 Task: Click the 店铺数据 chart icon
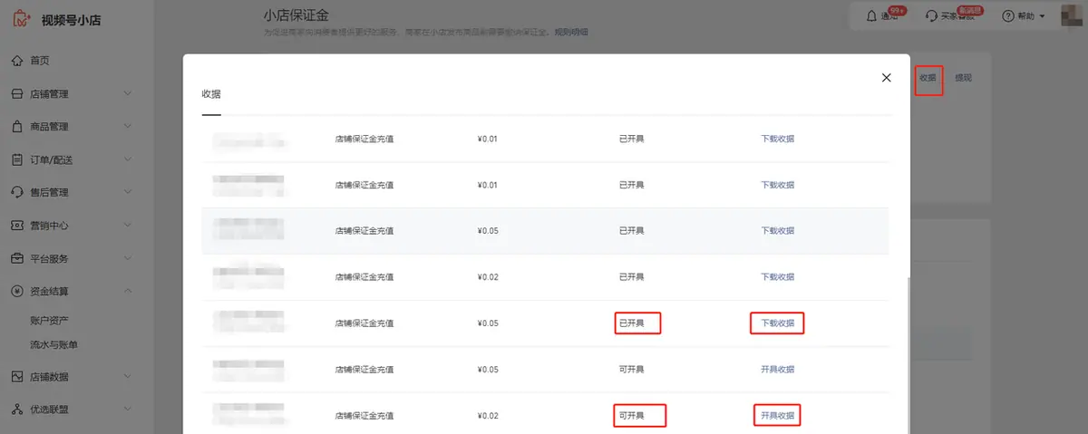[x=17, y=377]
